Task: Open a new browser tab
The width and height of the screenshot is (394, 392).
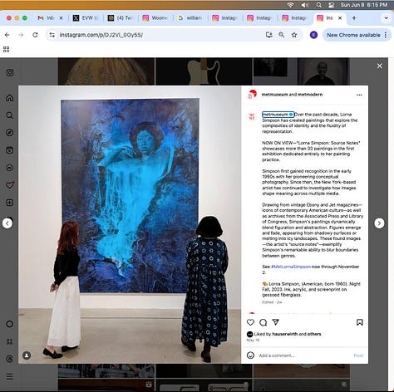Action: pos(354,18)
